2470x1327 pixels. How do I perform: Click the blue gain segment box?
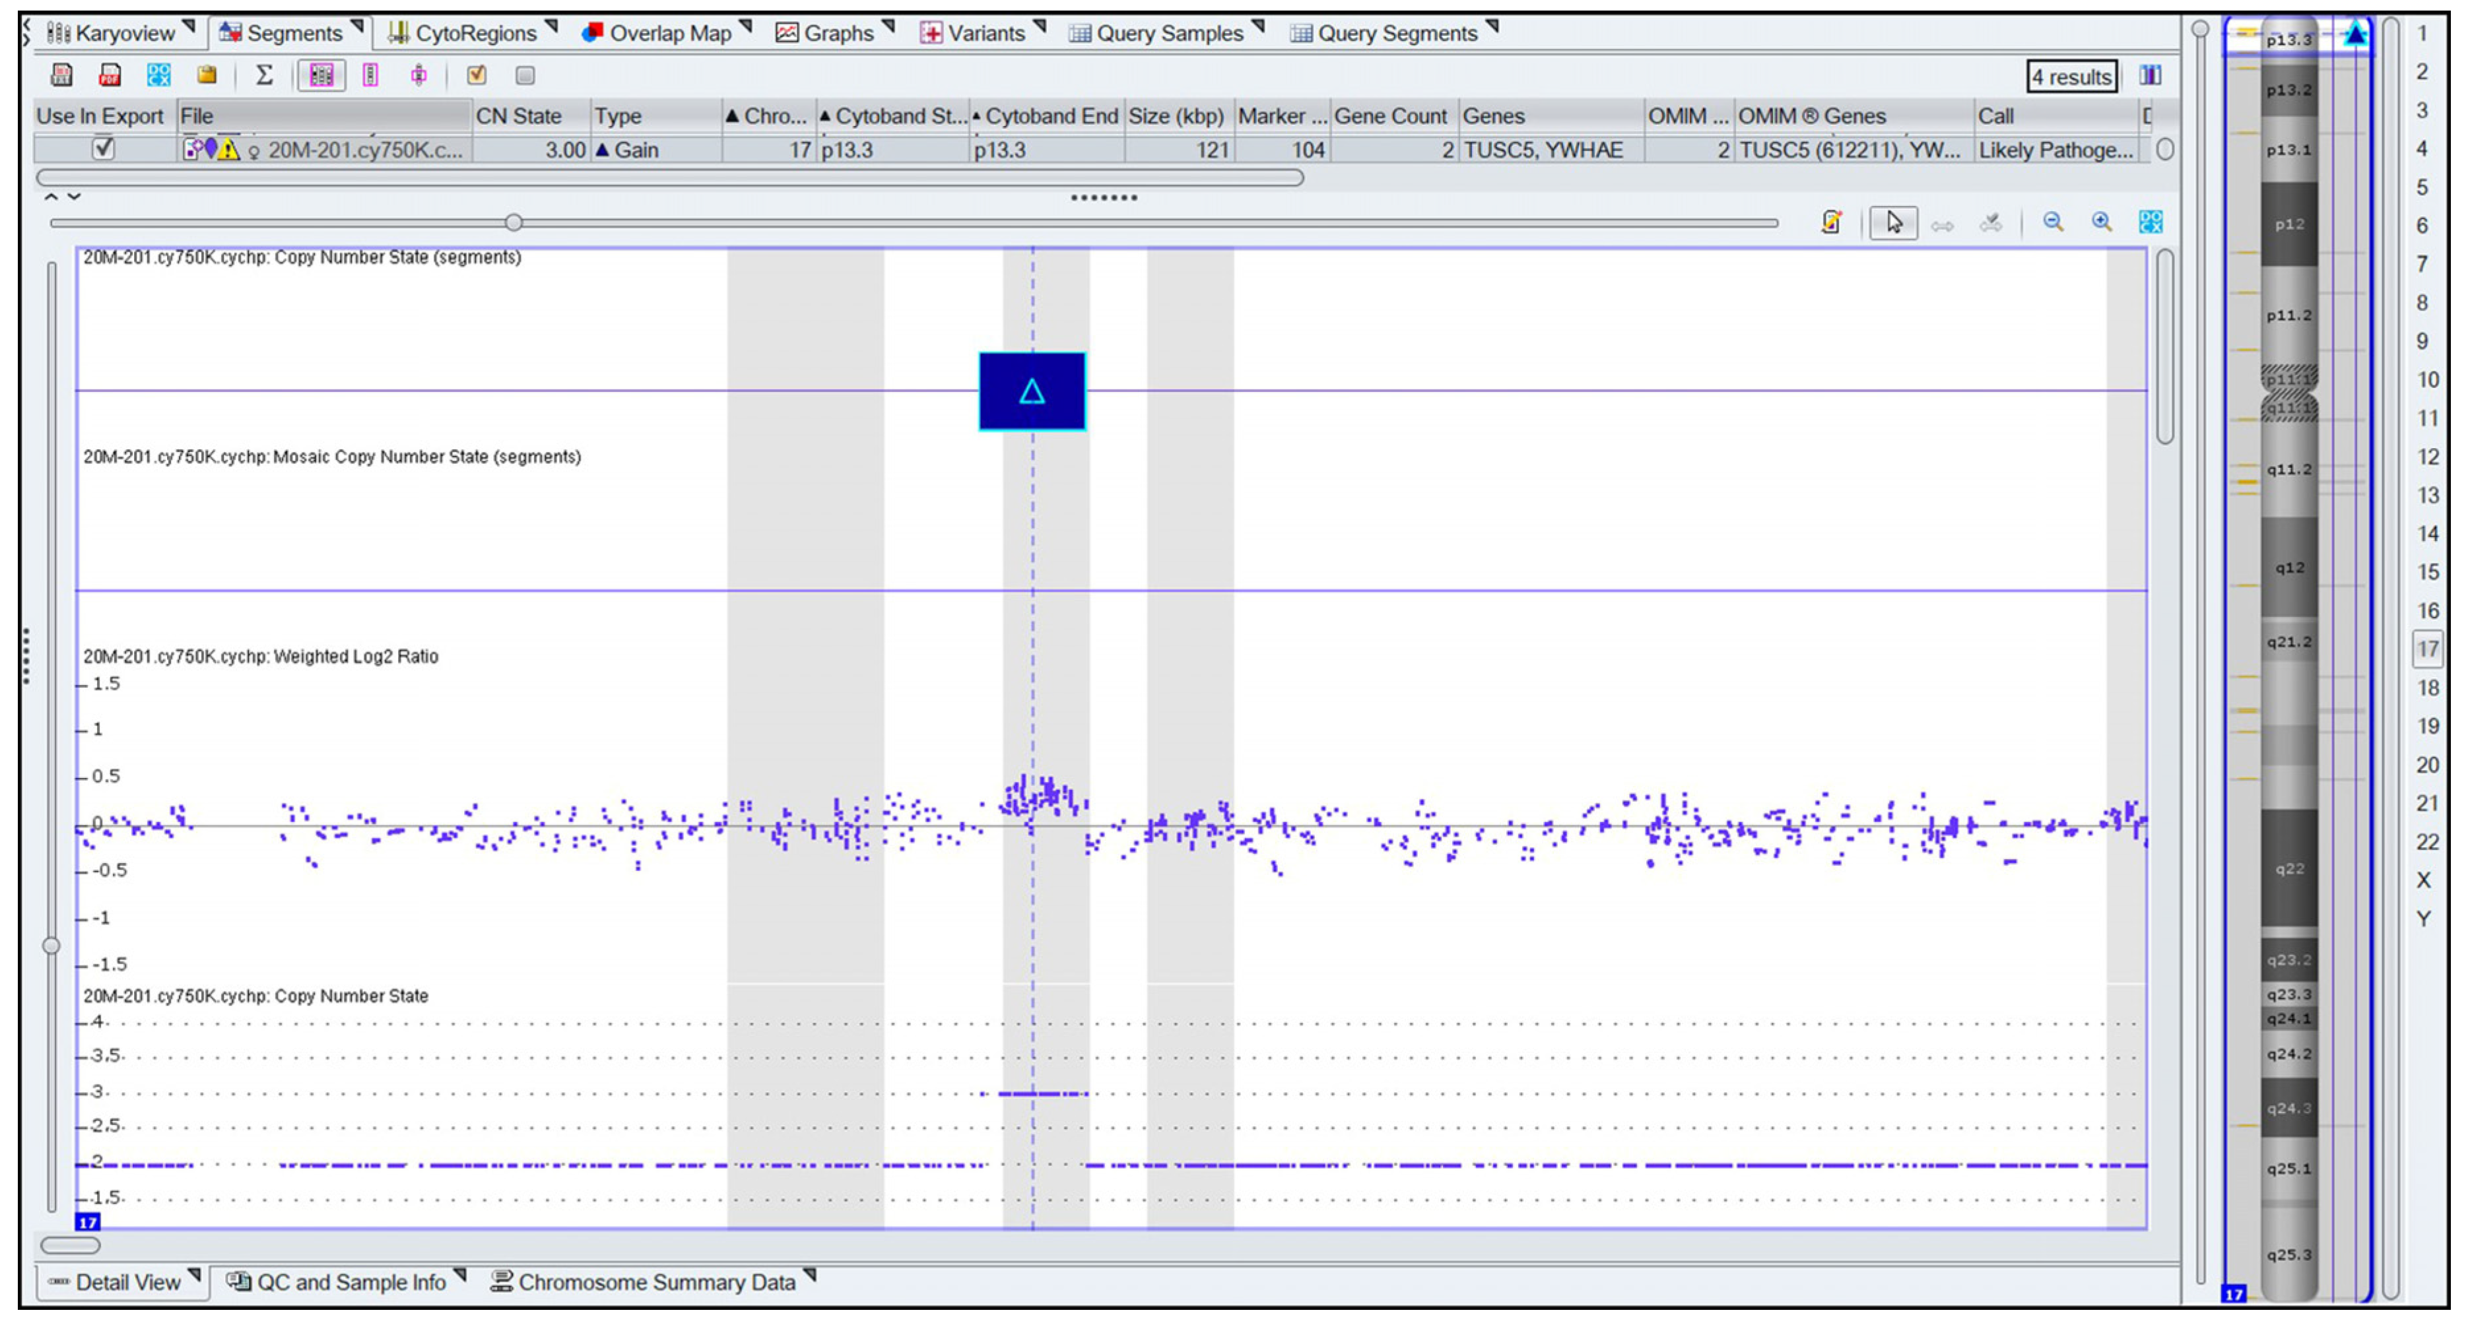coord(1032,391)
